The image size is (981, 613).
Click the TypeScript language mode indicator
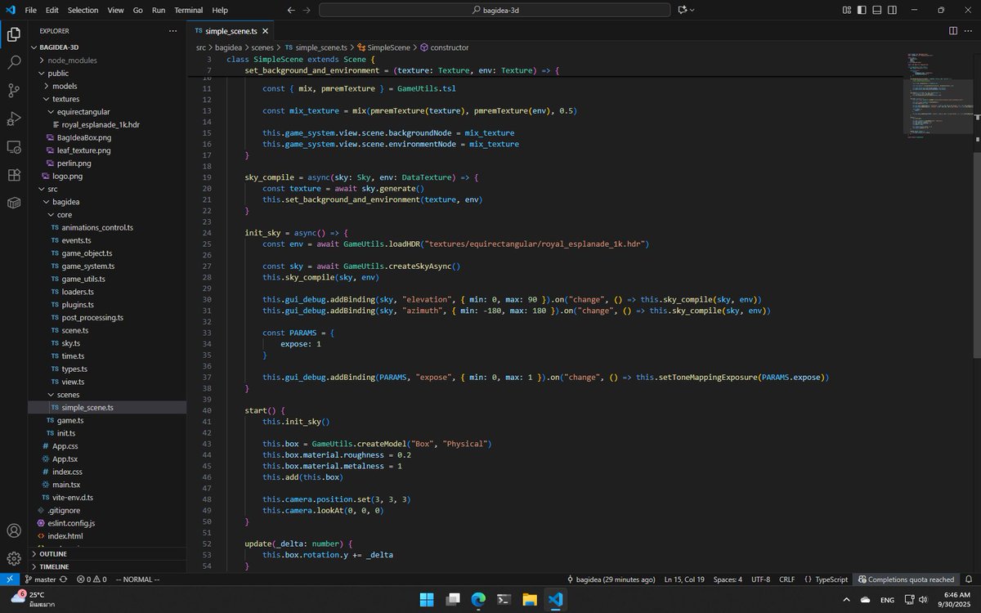[826, 579]
